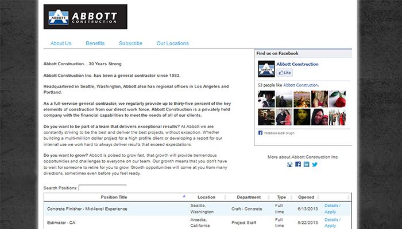
Task: Select Concrete Finisher - Mid-level Experience row
Action: point(198,208)
